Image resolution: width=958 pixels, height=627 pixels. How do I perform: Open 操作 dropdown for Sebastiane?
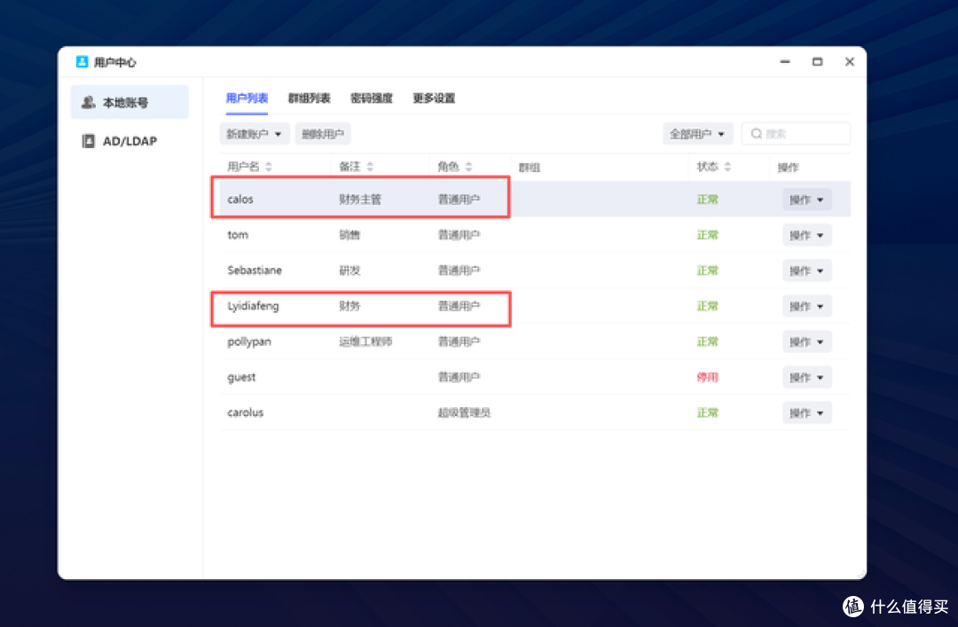[806, 270]
